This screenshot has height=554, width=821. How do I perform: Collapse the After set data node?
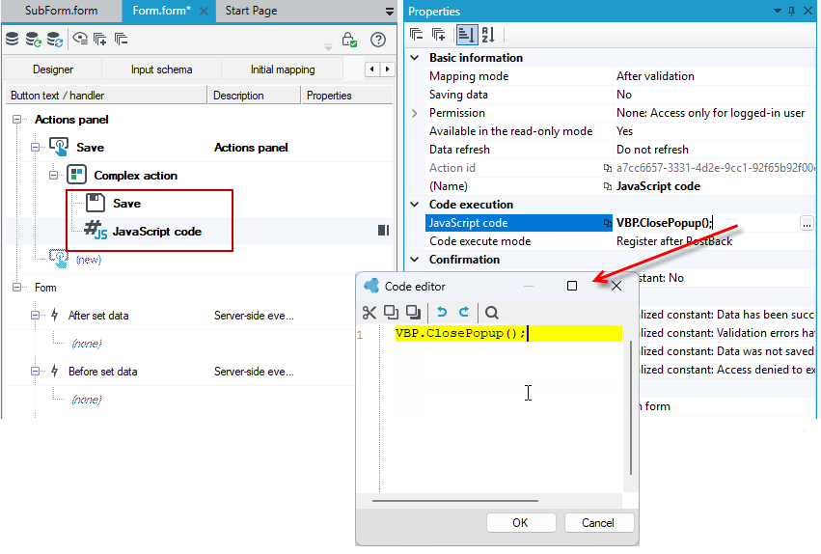[x=35, y=316]
